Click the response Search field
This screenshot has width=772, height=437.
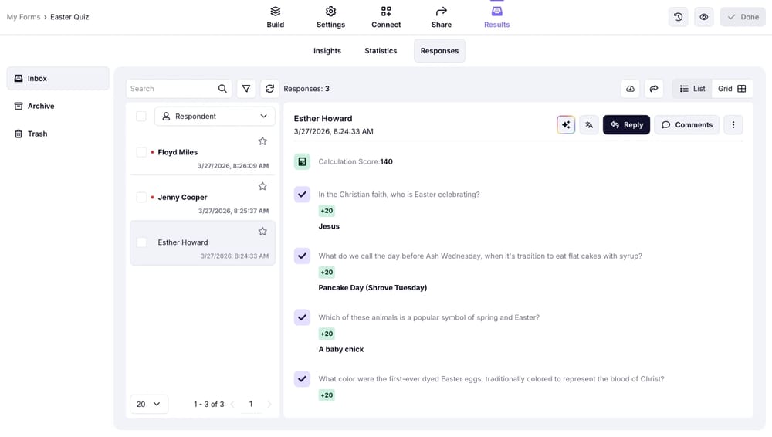(x=171, y=89)
